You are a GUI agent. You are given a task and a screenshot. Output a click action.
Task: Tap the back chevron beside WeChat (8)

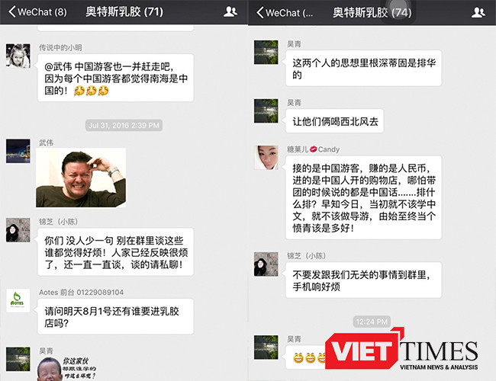[11, 12]
